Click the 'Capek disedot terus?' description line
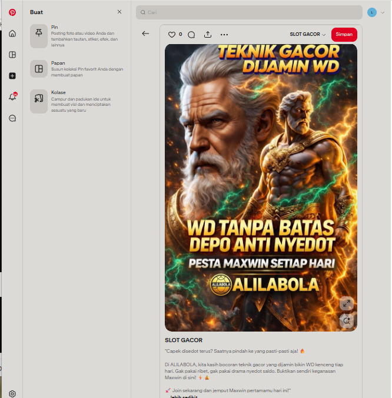Image resolution: width=392 pixels, height=398 pixels. pyautogui.click(x=234, y=351)
